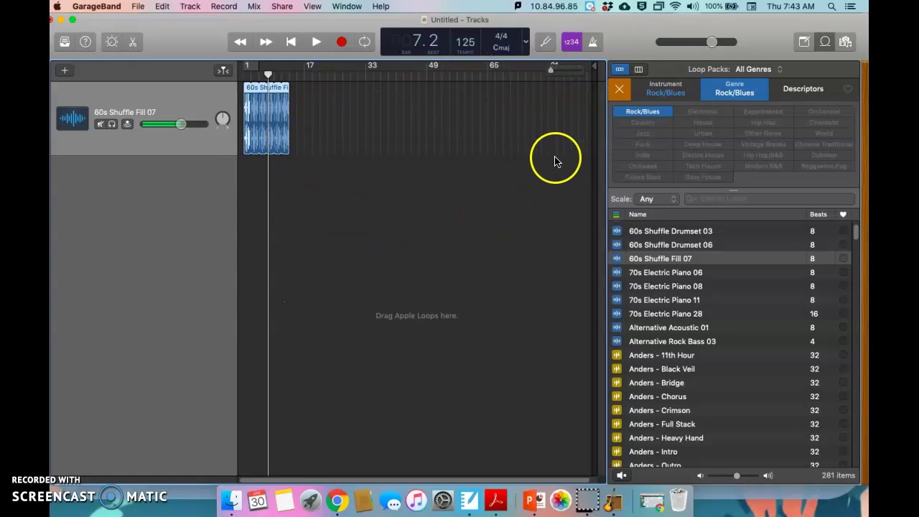Toggle Smart Controls dial button

click(112, 42)
